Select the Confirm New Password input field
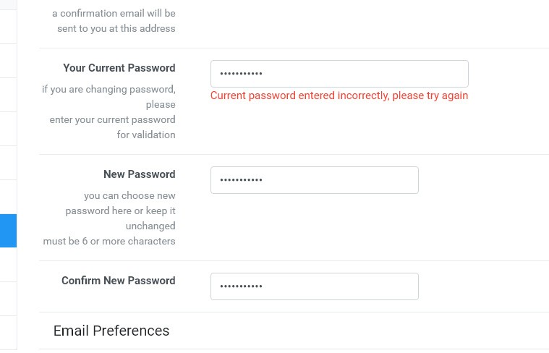549x353 pixels. (314, 286)
